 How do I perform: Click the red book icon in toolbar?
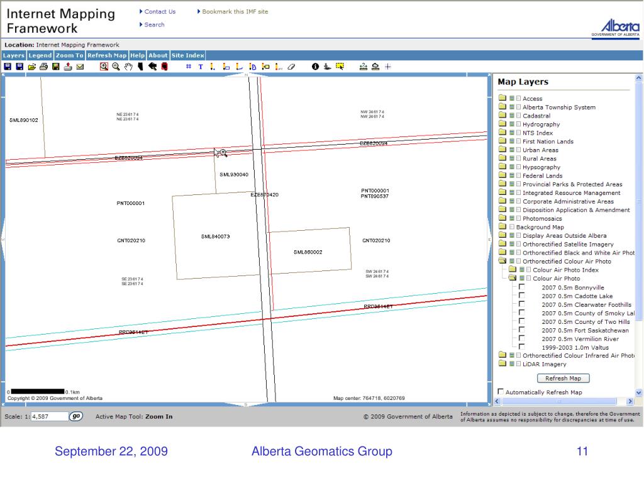[164, 67]
